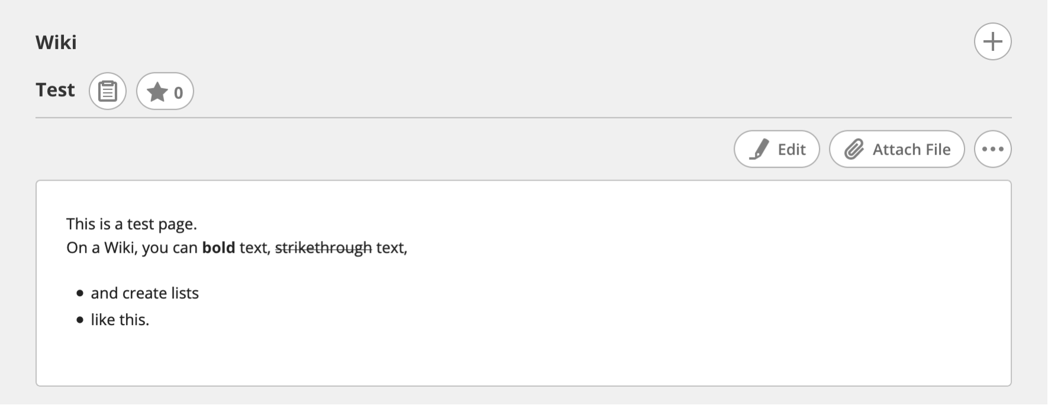Click the strikethrough word in the text

click(x=323, y=247)
